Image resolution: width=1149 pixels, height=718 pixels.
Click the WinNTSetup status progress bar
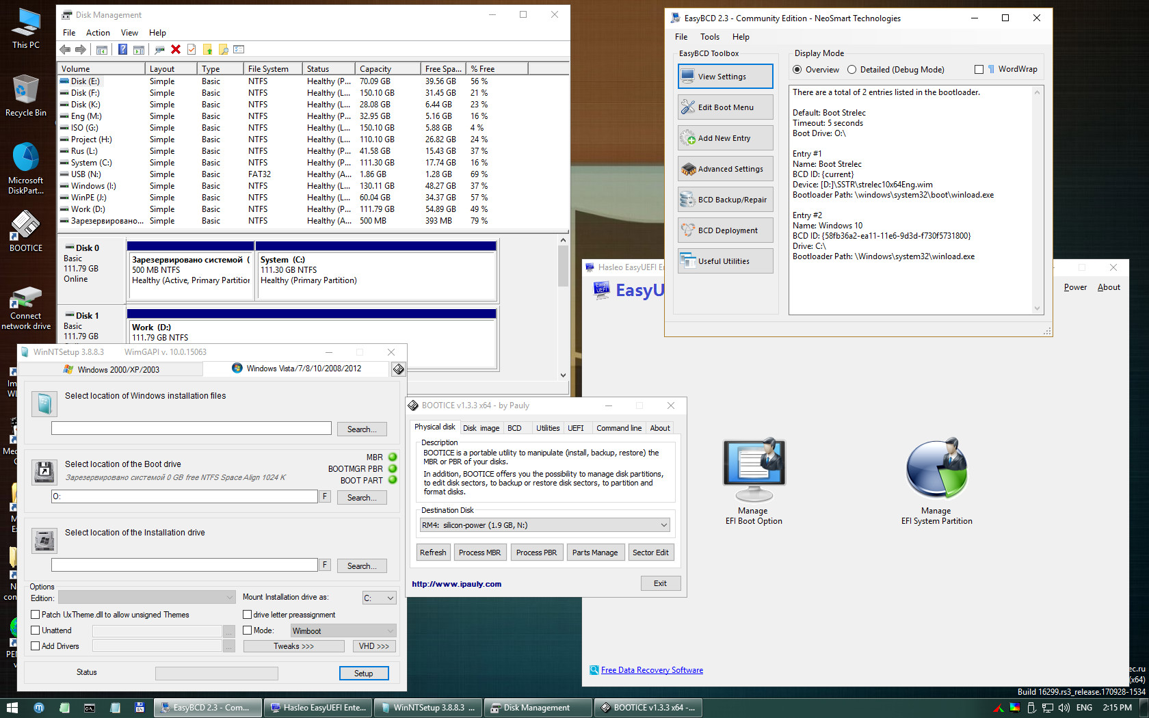[x=216, y=674]
